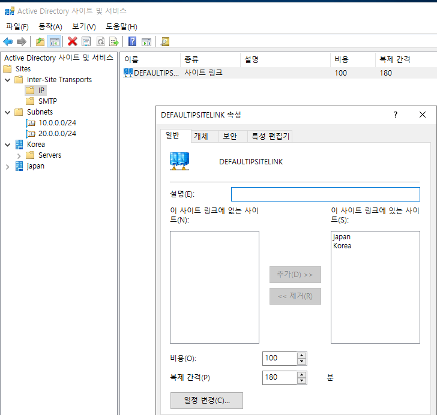The height and width of the screenshot is (415, 437).
Task: Open the Properties toolbar icon
Action: (x=86, y=42)
